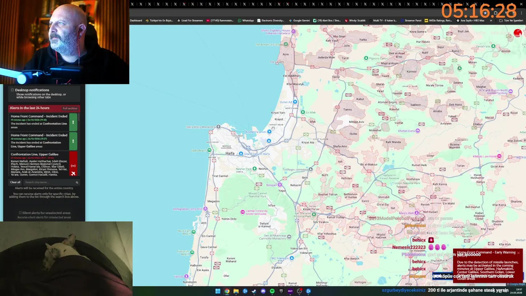This screenshot has width=526, height=296.
Task: Open the Streamer Panel bookmark
Action: [411, 21]
